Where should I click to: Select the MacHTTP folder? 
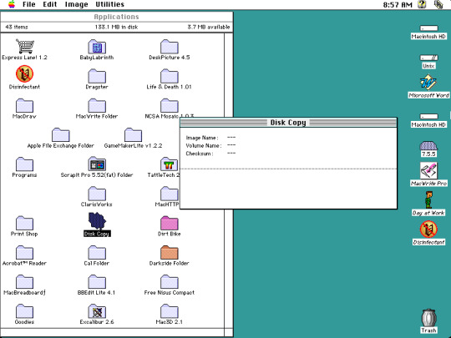point(169,194)
